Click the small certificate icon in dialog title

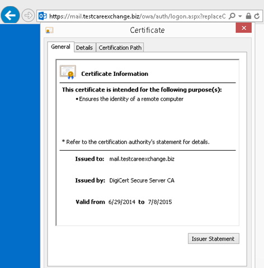[x=49, y=30]
